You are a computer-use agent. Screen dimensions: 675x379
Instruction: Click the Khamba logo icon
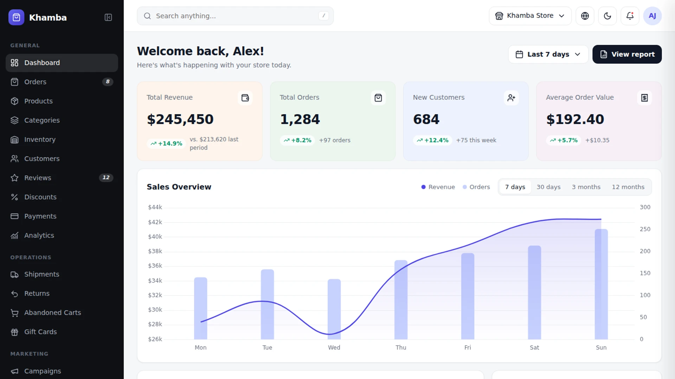[x=17, y=17]
